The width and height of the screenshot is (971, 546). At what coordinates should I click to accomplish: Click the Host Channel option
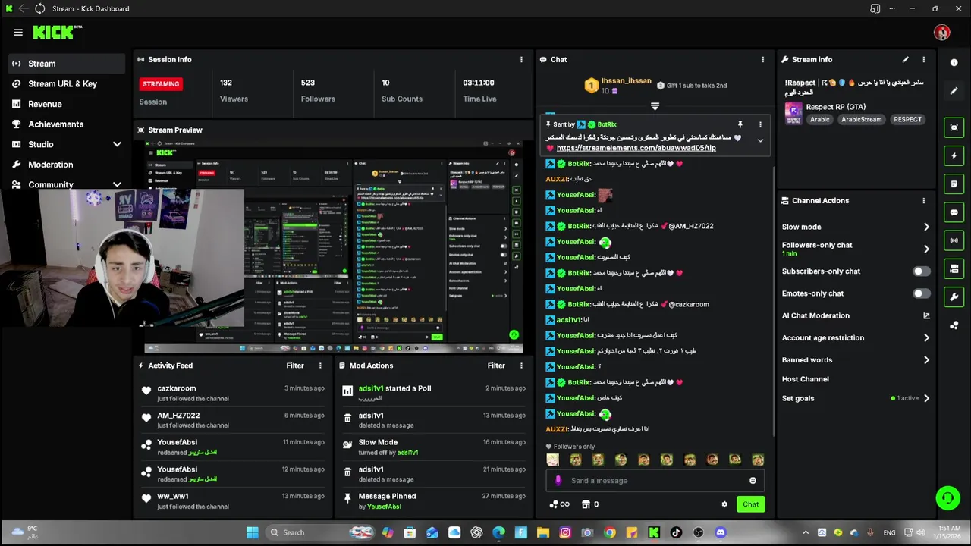806,379
